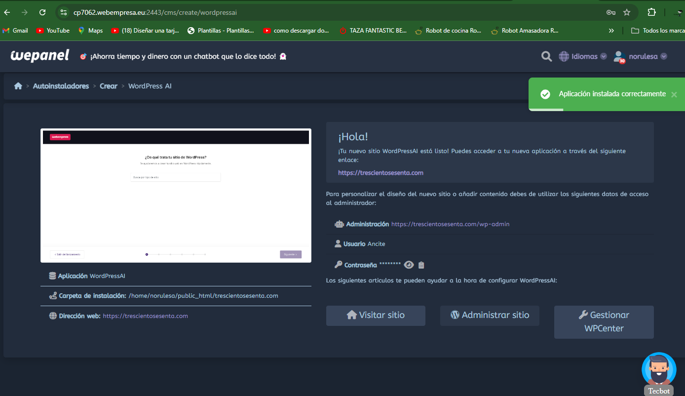Open the Maps bookmark
This screenshot has width=685, height=396.
(x=90, y=31)
